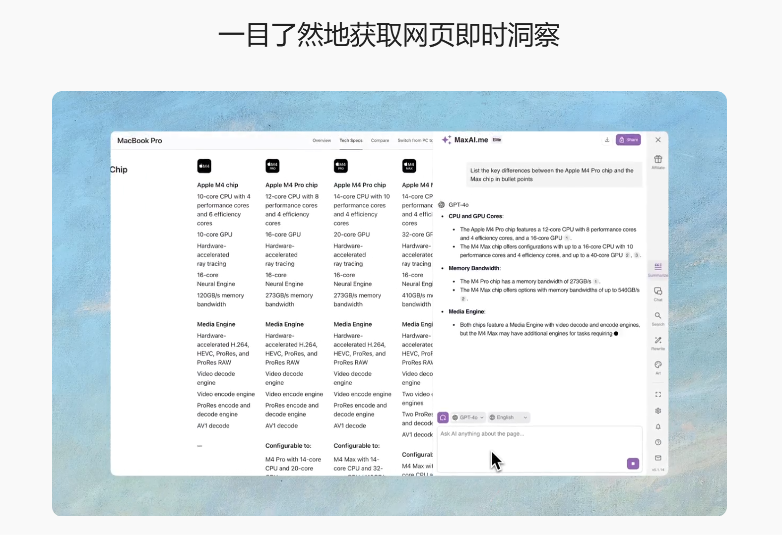This screenshot has height=535, width=782.
Task: Click the MacBook Pro page title
Action: point(139,141)
